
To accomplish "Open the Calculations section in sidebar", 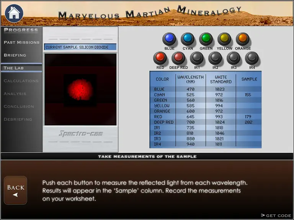I will [21, 81].
